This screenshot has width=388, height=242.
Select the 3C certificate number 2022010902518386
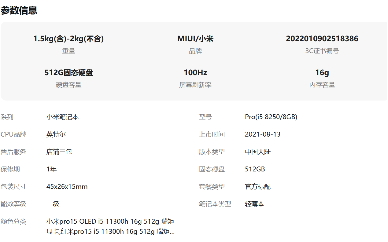click(x=322, y=39)
